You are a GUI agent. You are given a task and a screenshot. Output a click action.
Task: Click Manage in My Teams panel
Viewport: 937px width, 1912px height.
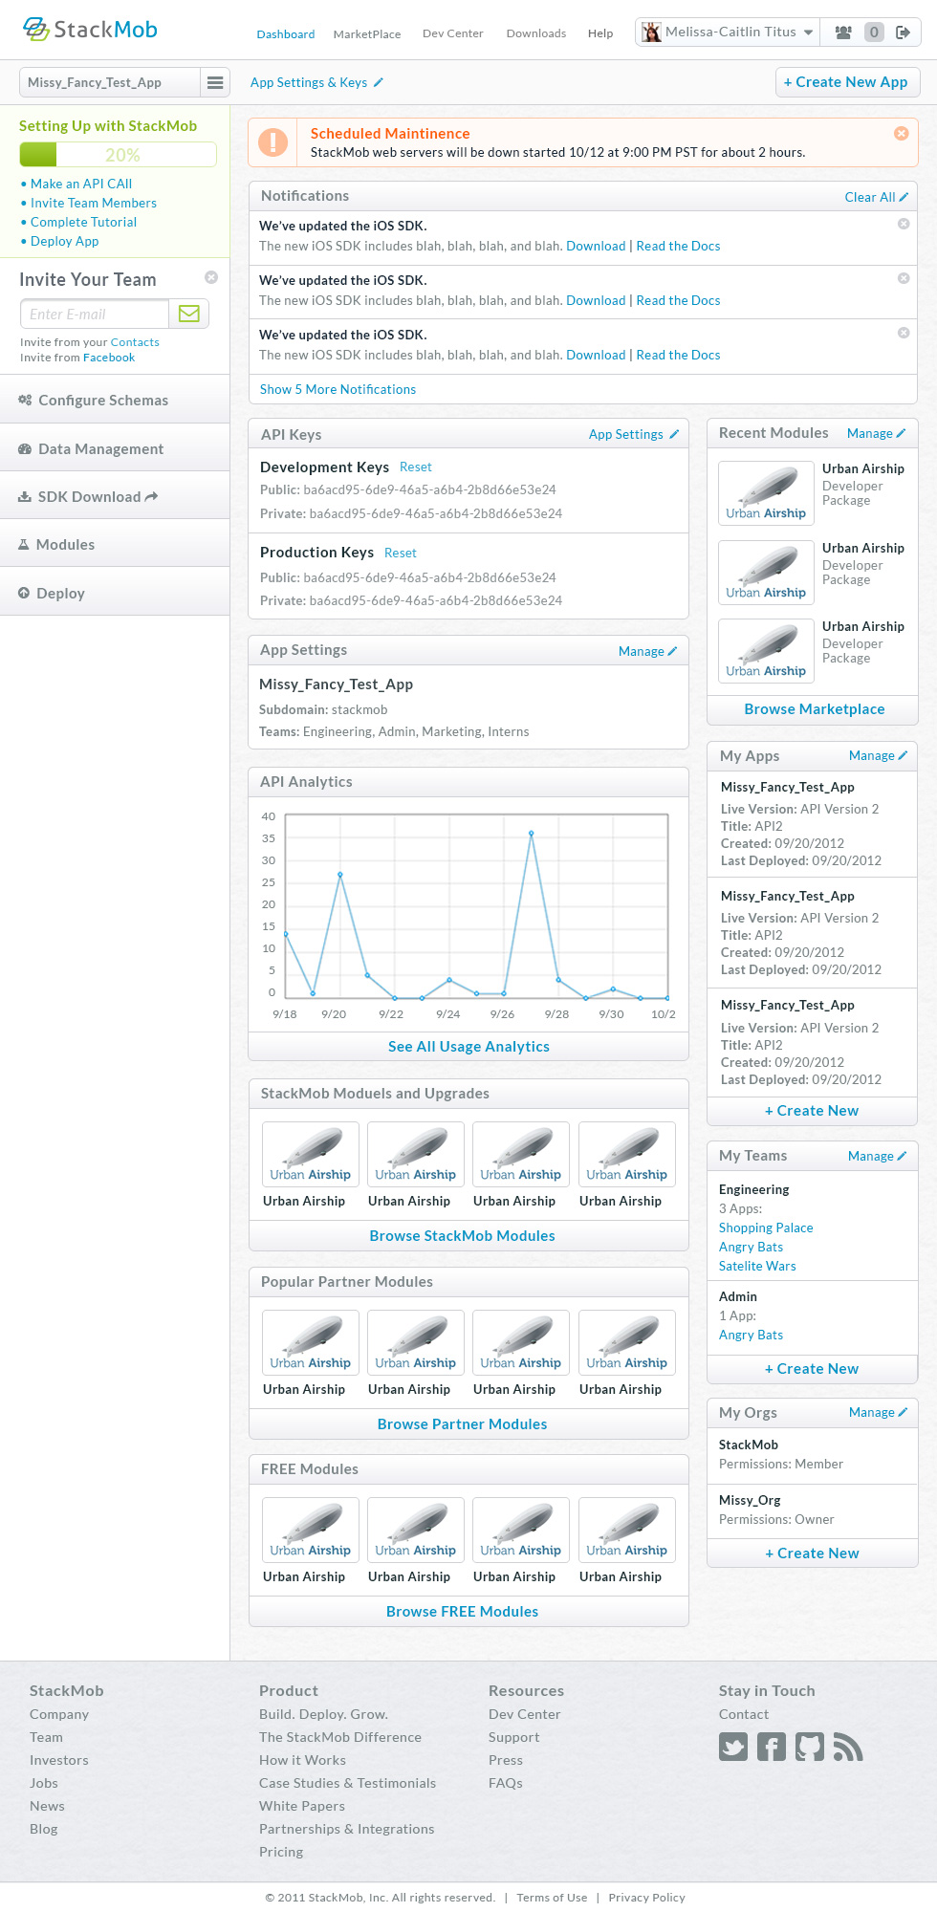pyautogui.click(x=877, y=1156)
